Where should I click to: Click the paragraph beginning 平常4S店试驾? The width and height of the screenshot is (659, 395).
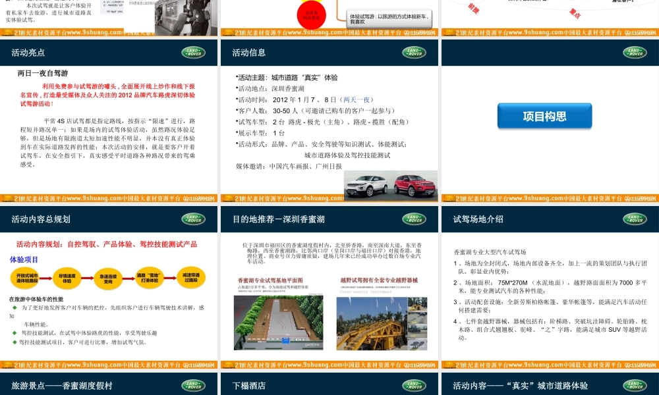[107, 143]
